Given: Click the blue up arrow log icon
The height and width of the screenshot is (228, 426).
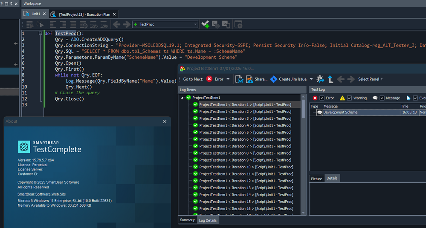Looking at the screenshot, I should tap(330, 79).
